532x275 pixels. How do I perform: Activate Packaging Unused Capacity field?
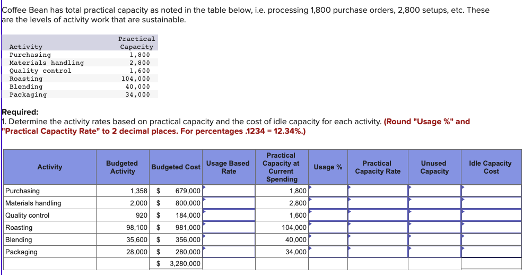(434, 252)
